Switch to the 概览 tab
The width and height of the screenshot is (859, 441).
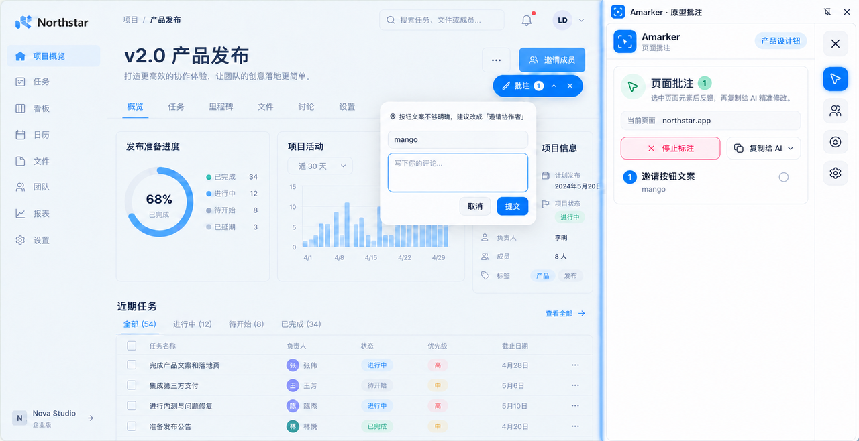[136, 107]
